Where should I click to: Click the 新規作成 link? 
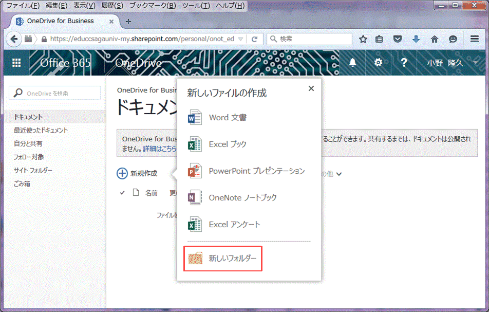144,173
